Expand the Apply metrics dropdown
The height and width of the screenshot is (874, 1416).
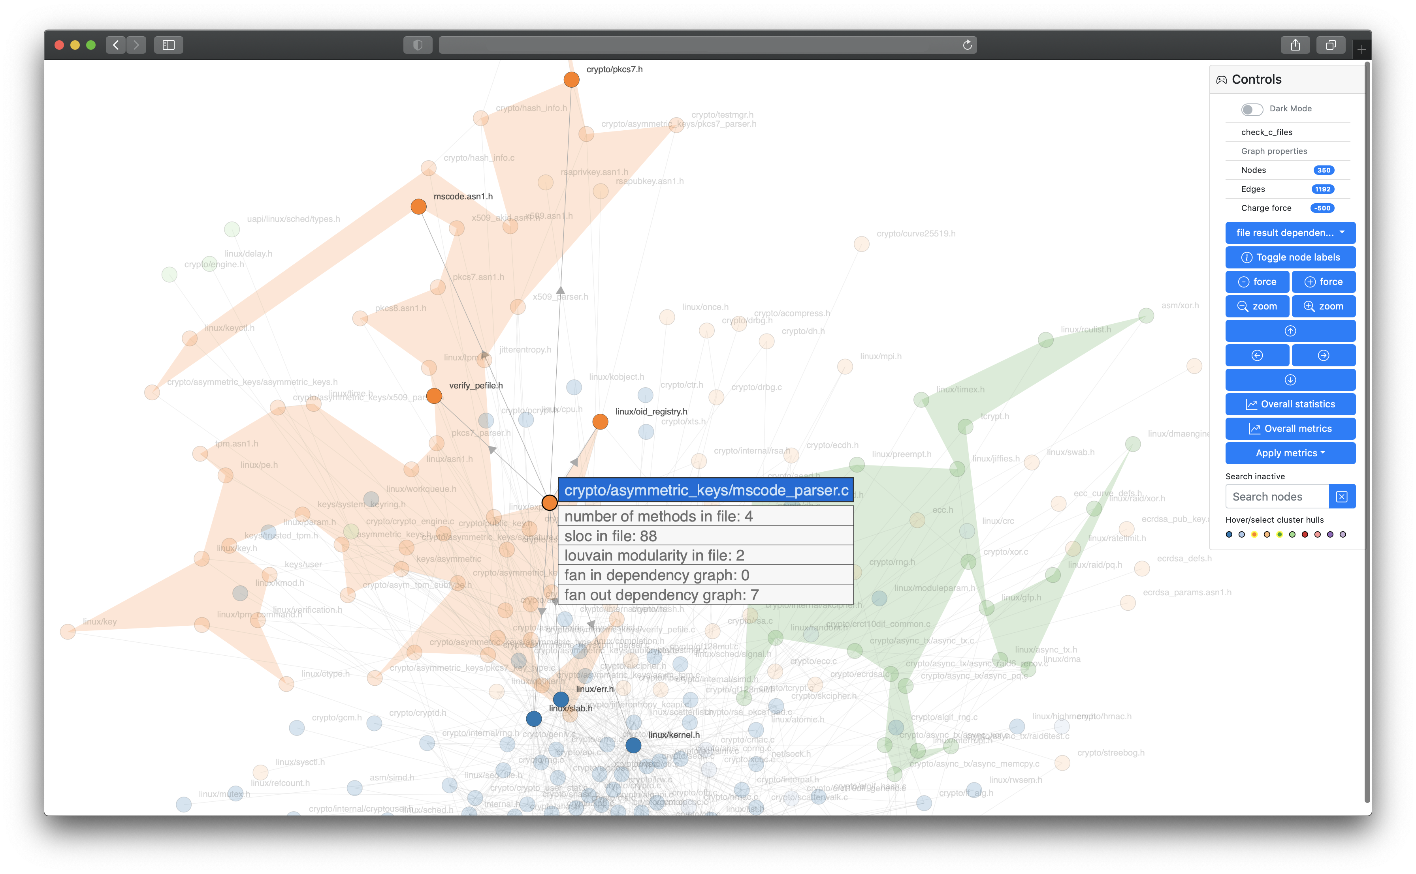point(1290,453)
